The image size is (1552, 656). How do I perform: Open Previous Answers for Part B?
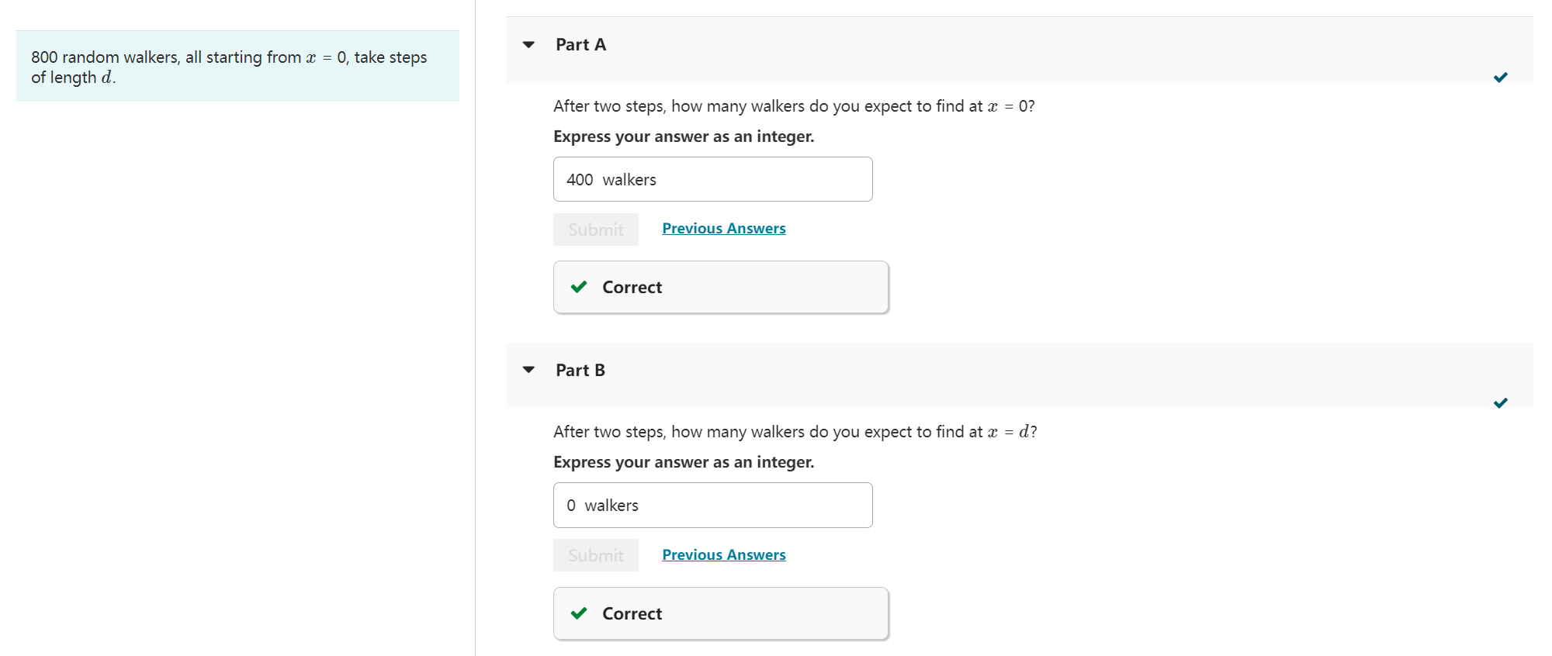coord(723,554)
